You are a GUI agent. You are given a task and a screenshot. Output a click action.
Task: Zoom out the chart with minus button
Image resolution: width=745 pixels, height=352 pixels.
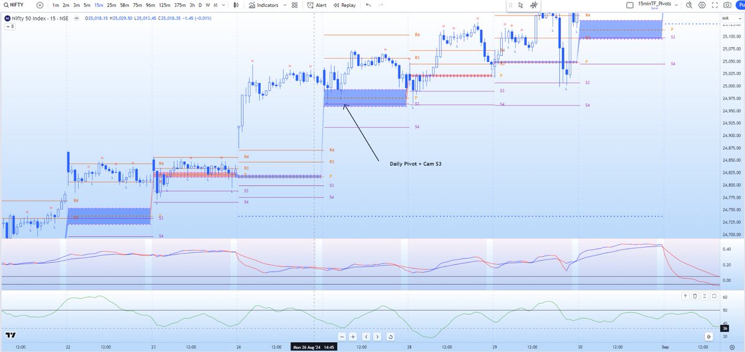tap(342, 337)
